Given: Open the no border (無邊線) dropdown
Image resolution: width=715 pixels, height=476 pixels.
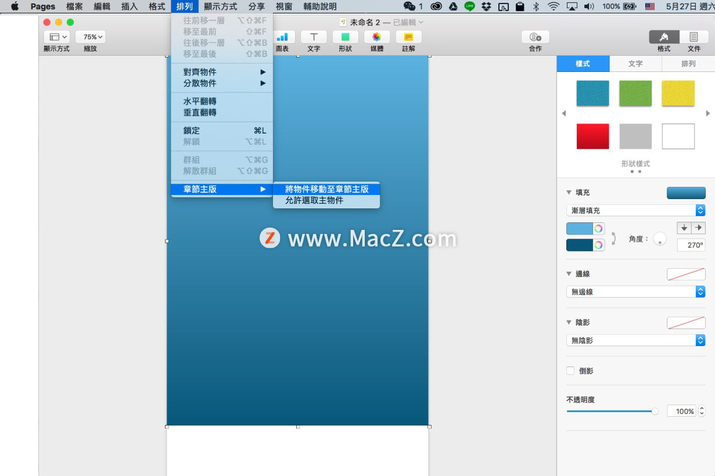Looking at the screenshot, I should [635, 291].
